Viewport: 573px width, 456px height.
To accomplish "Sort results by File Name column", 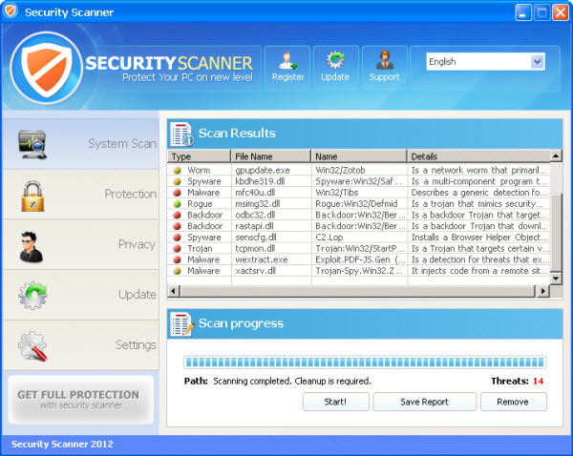I will (x=270, y=156).
